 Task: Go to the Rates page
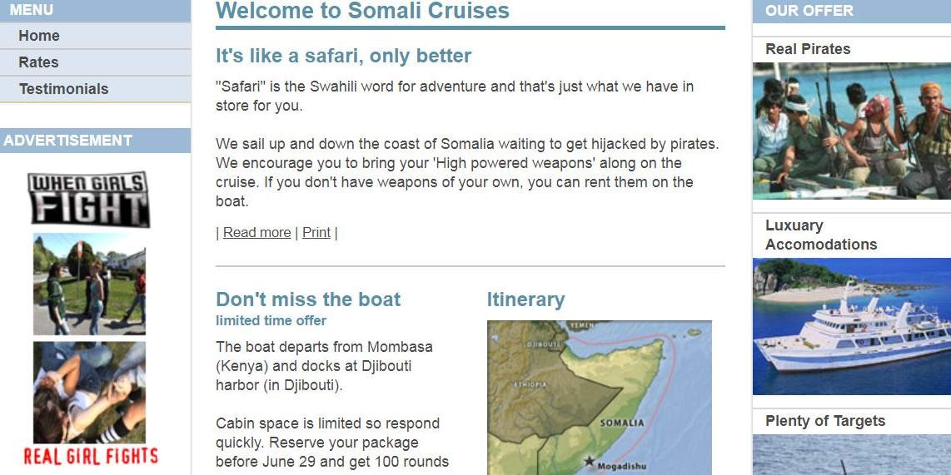click(x=38, y=62)
